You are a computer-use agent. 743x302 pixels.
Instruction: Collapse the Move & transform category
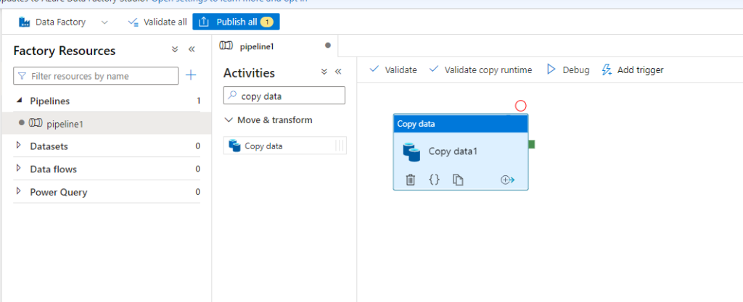tap(229, 120)
